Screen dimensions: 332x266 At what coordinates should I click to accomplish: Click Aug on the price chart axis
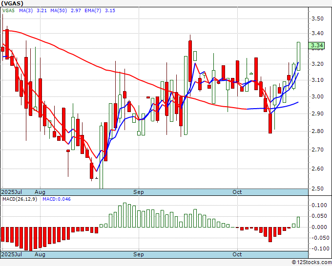pos(40,192)
